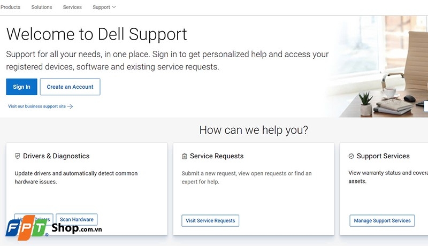Click the Manage Support Services button

click(x=382, y=220)
